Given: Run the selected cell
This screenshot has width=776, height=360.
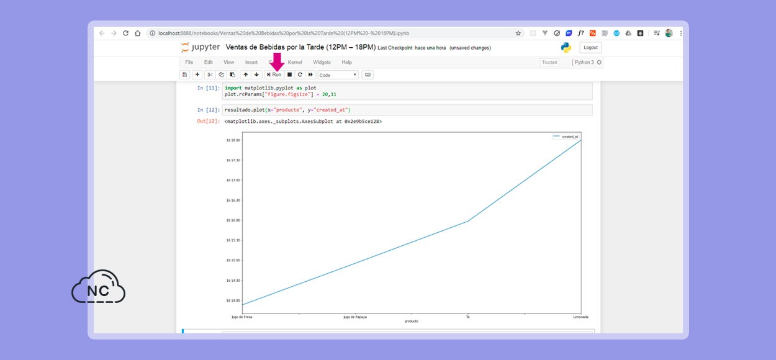Looking at the screenshot, I should click(274, 74).
